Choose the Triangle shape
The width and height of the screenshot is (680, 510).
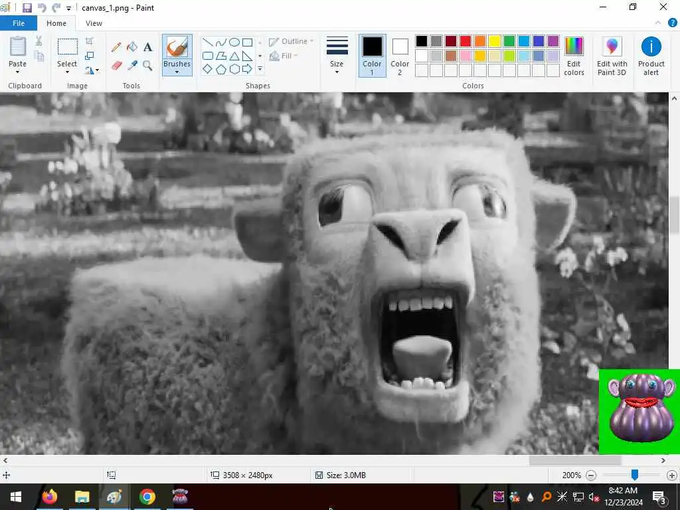[234, 56]
